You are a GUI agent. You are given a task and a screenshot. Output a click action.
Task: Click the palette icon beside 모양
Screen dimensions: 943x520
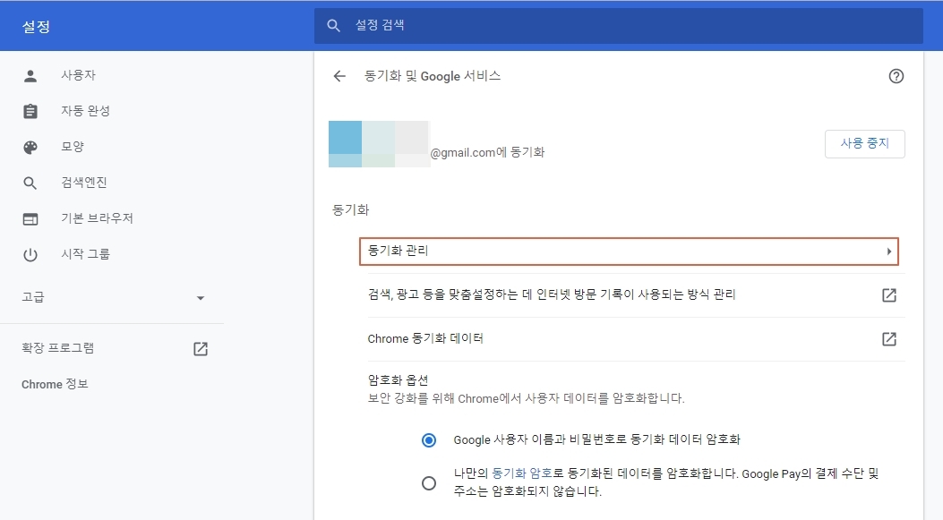[x=30, y=148]
